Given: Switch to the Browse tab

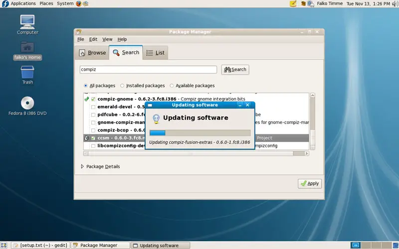Looking at the screenshot, I should [92, 53].
